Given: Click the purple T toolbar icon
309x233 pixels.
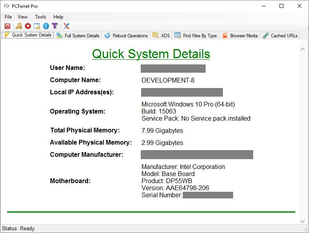Looking at the screenshot, I should tap(55, 26).
